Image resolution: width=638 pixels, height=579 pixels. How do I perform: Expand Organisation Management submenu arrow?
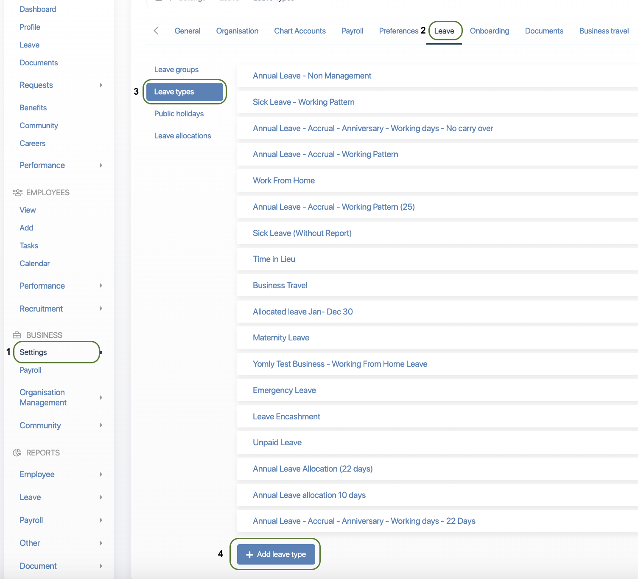(x=101, y=398)
